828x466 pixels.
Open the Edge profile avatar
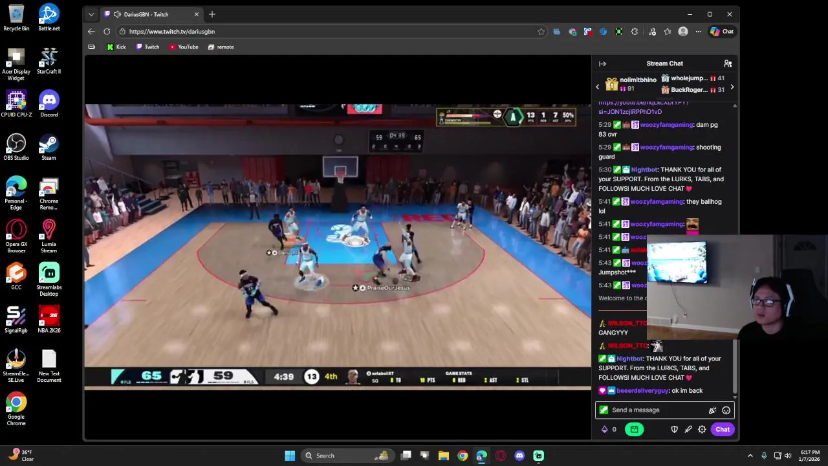[683, 31]
